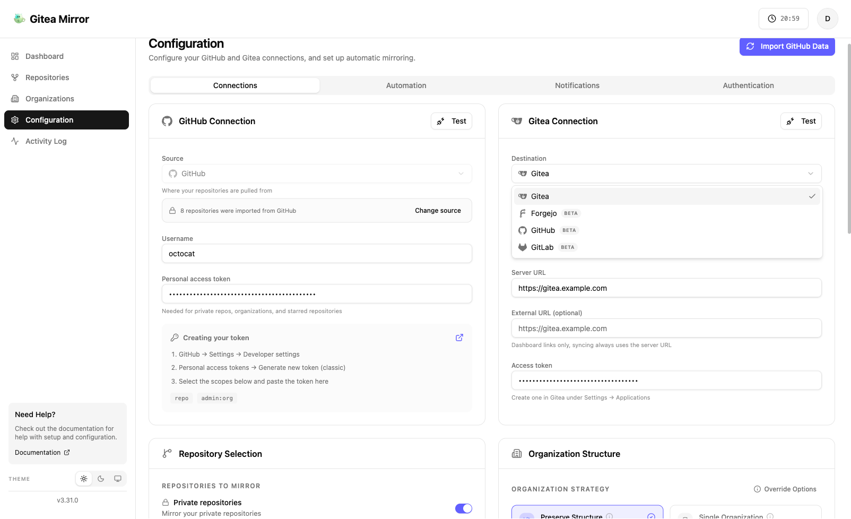Click the Gitea Mirror title text
This screenshot has width=851, height=519.
59,19
